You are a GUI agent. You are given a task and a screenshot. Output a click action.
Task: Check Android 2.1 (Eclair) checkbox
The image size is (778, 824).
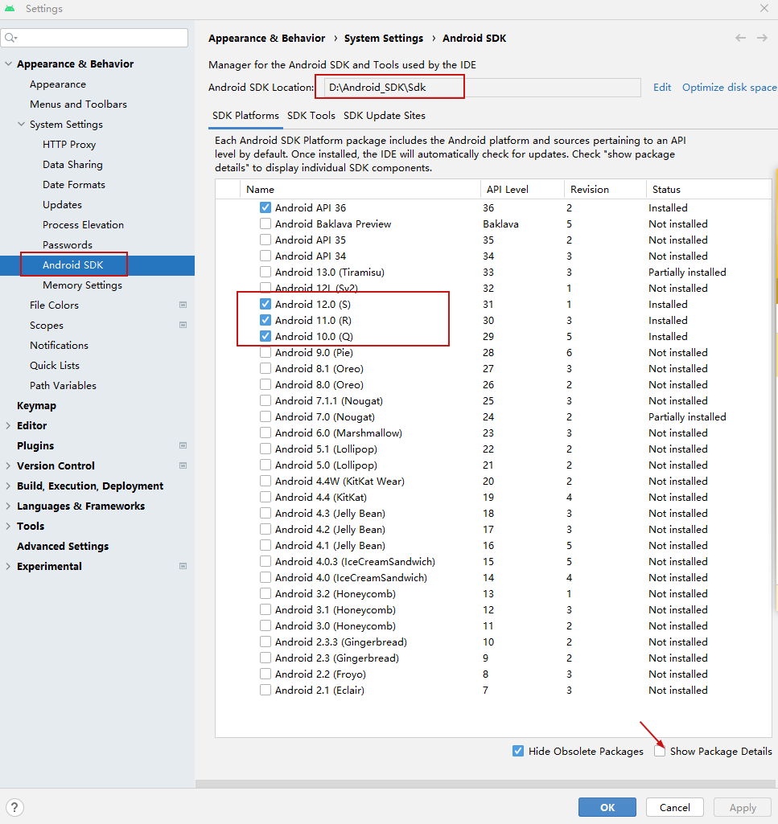(x=266, y=690)
